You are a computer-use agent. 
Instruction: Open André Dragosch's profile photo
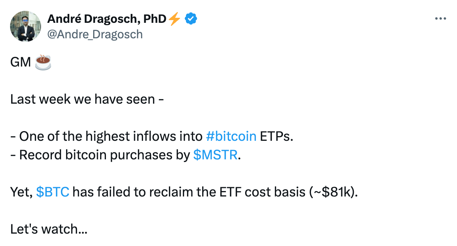coord(26,26)
